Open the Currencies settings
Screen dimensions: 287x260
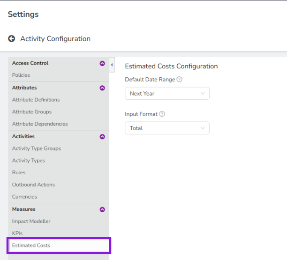24,197
